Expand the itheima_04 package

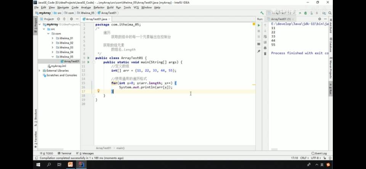click(53, 52)
